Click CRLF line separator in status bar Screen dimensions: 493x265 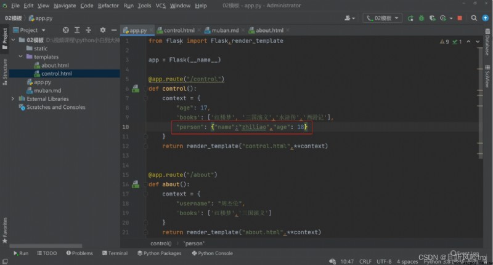pyautogui.click(x=365, y=261)
